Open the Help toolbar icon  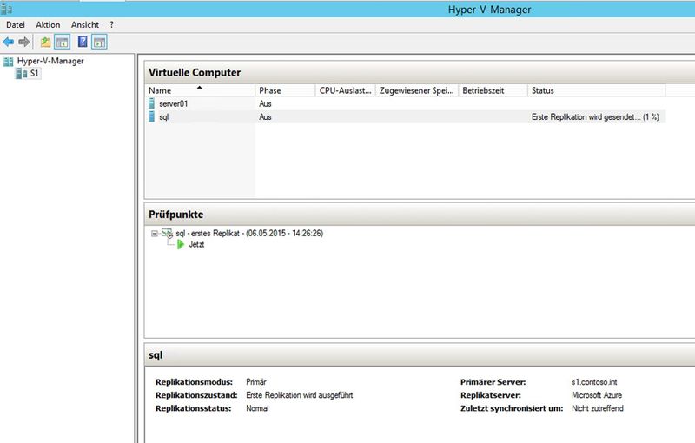click(x=83, y=42)
